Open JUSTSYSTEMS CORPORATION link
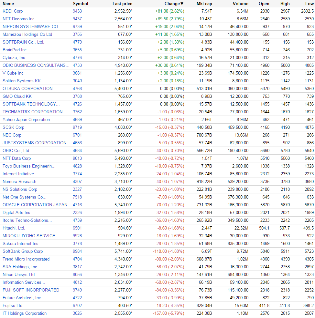 point(34,143)
